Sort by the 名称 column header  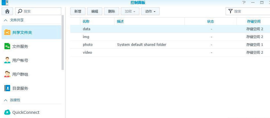point(86,22)
